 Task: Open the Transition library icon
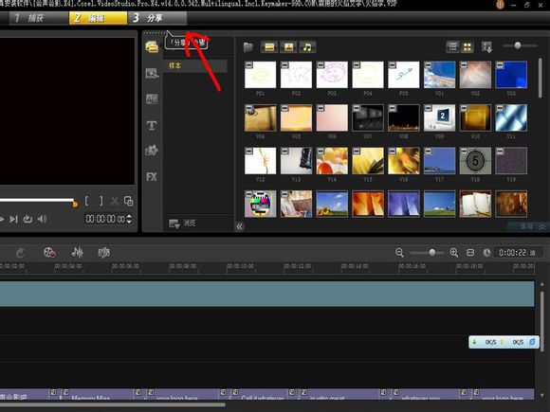(152, 73)
